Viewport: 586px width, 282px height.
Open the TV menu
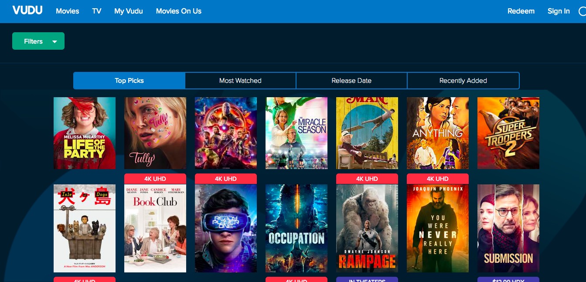pos(97,11)
